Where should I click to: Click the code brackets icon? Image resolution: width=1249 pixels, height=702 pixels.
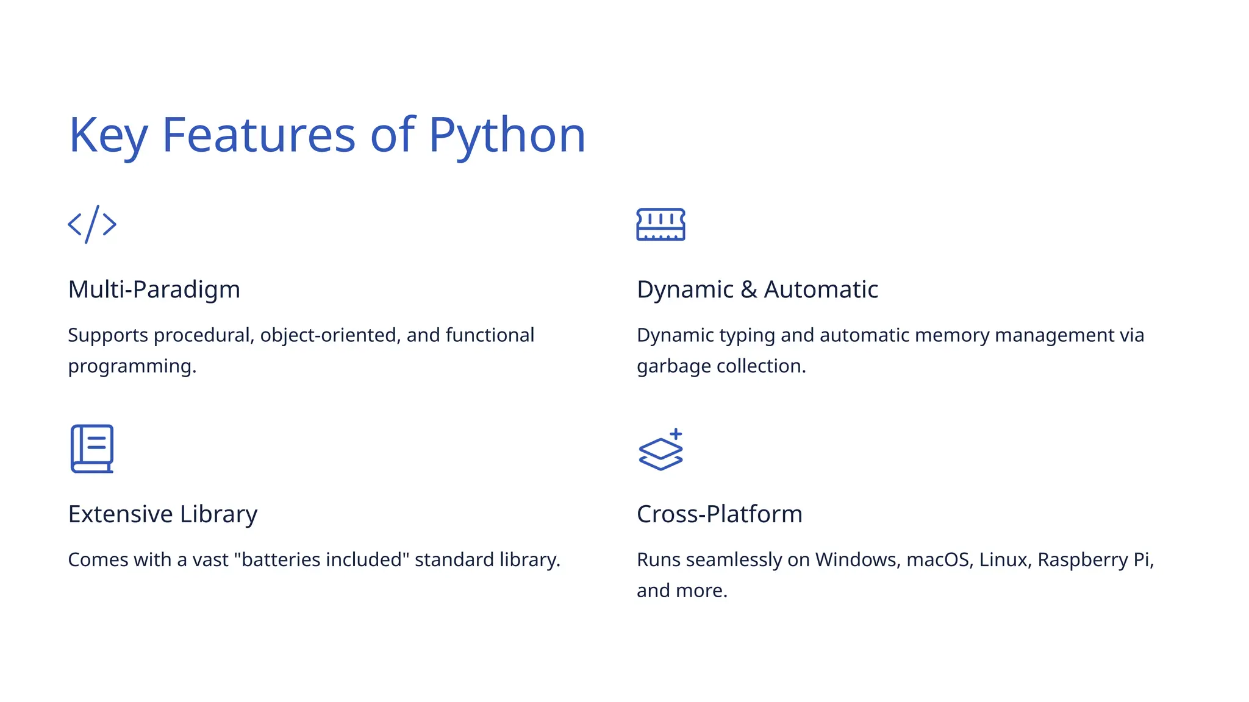92,224
